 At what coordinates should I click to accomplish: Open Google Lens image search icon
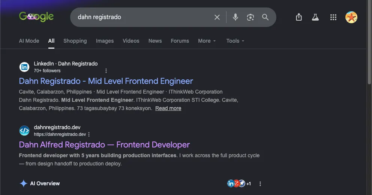[250, 17]
